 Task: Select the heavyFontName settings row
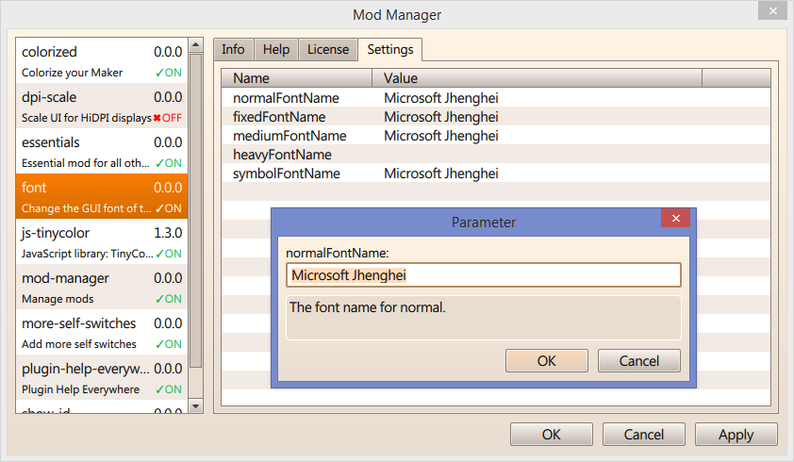[x=496, y=155]
